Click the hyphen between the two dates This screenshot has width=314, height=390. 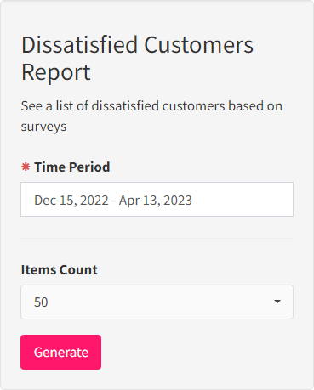114,201
